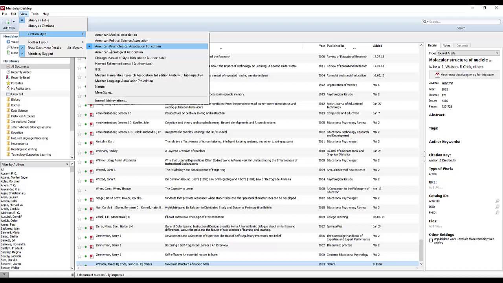Image resolution: width=503 pixels, height=283 pixels.
Task: Filter by author Baddeley, Alan
Action: pyautogui.click(x=10, y=229)
